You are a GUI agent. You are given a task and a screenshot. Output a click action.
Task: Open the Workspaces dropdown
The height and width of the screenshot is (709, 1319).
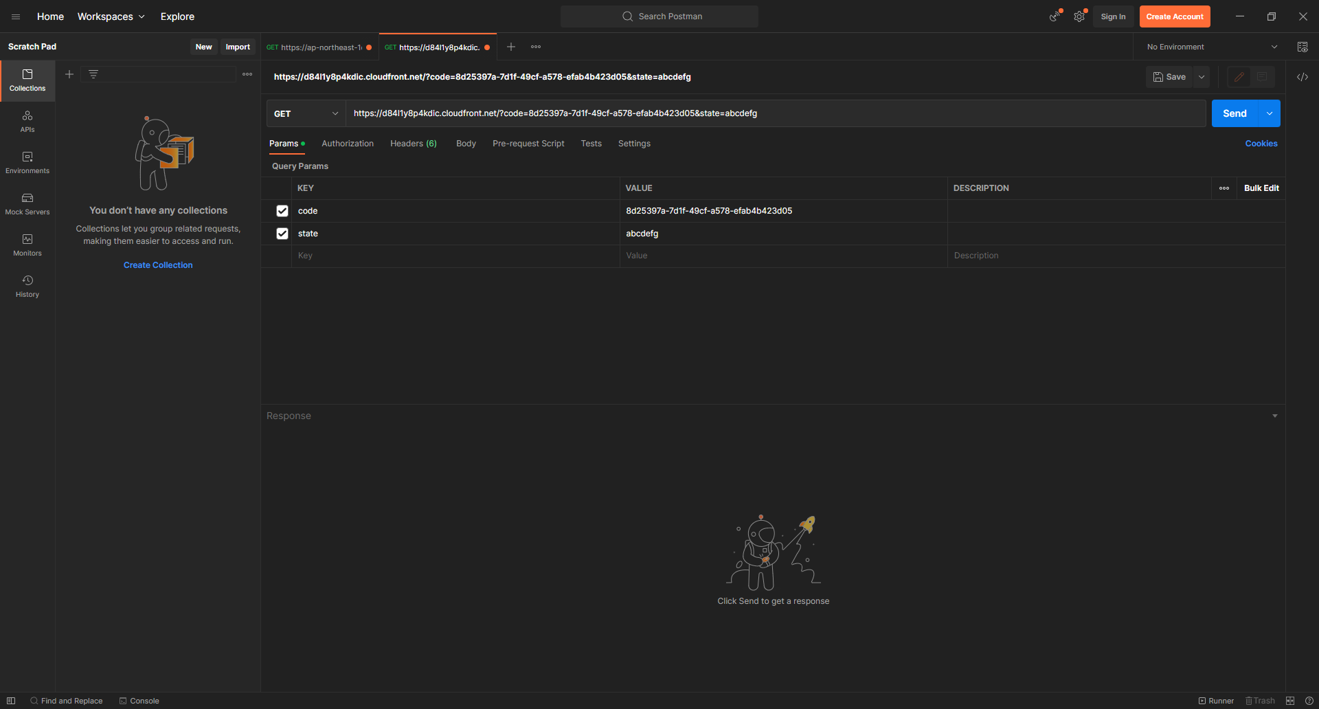pyautogui.click(x=111, y=16)
